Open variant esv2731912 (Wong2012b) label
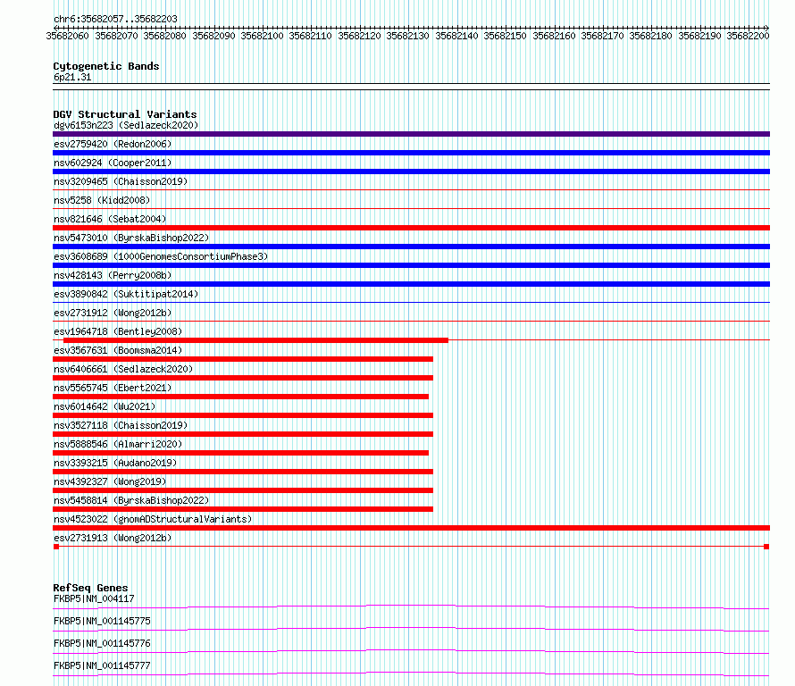 pyautogui.click(x=113, y=313)
